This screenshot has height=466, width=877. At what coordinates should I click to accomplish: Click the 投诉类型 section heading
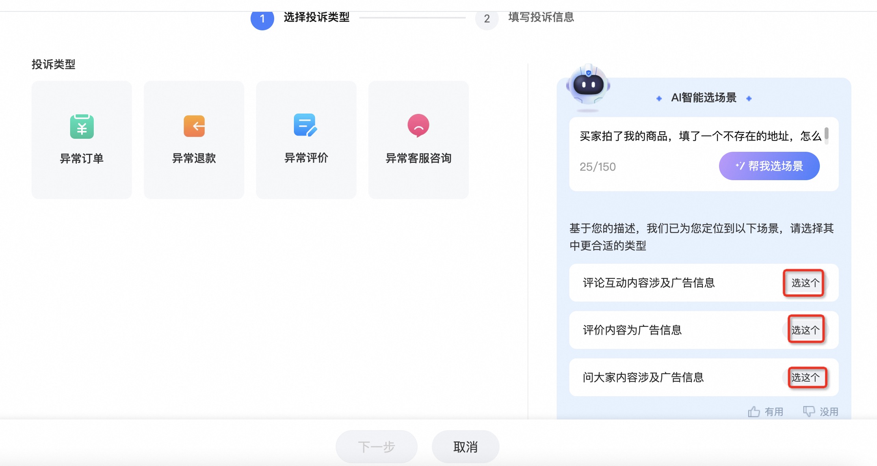tap(54, 64)
